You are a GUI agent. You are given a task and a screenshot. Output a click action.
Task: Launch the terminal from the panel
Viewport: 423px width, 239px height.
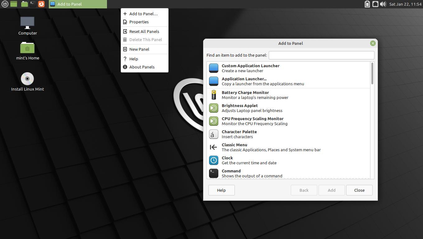point(32,4)
